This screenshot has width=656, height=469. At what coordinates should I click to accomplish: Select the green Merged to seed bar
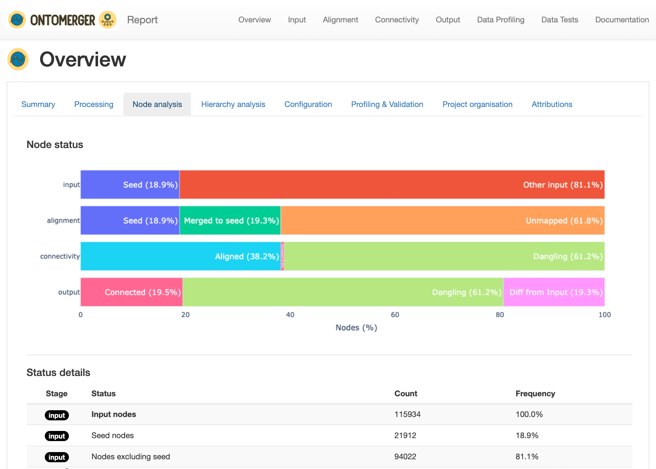pos(230,221)
